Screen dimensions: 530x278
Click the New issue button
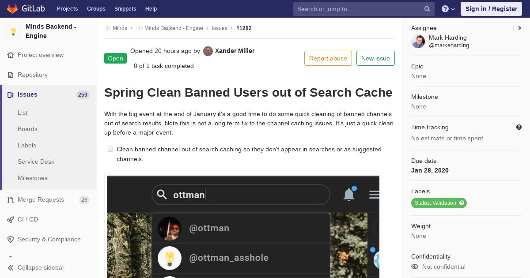click(375, 58)
